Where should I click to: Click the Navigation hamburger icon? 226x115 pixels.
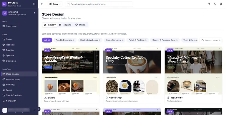[4, 101]
